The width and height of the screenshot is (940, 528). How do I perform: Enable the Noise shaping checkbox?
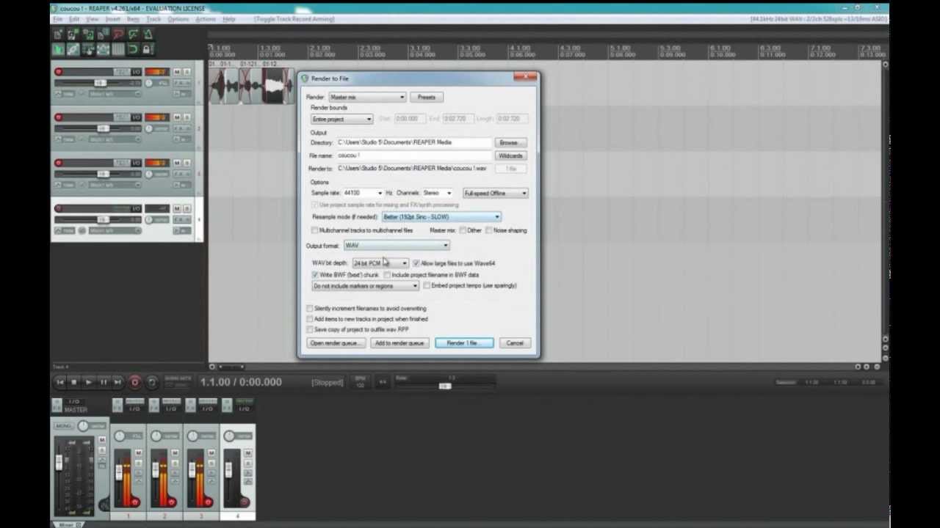point(488,230)
